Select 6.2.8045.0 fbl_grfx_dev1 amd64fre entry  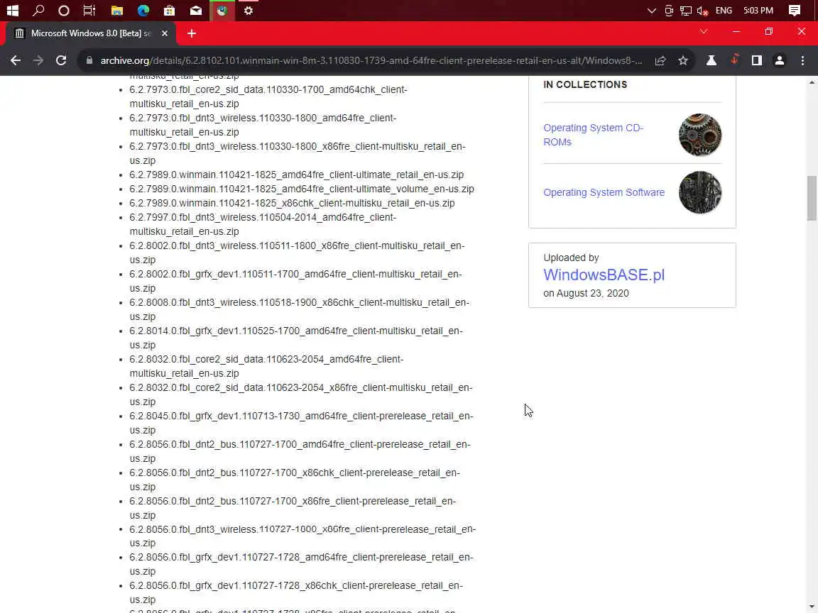302,423
